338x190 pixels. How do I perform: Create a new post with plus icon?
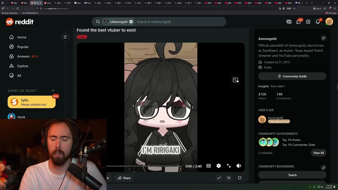[308, 22]
